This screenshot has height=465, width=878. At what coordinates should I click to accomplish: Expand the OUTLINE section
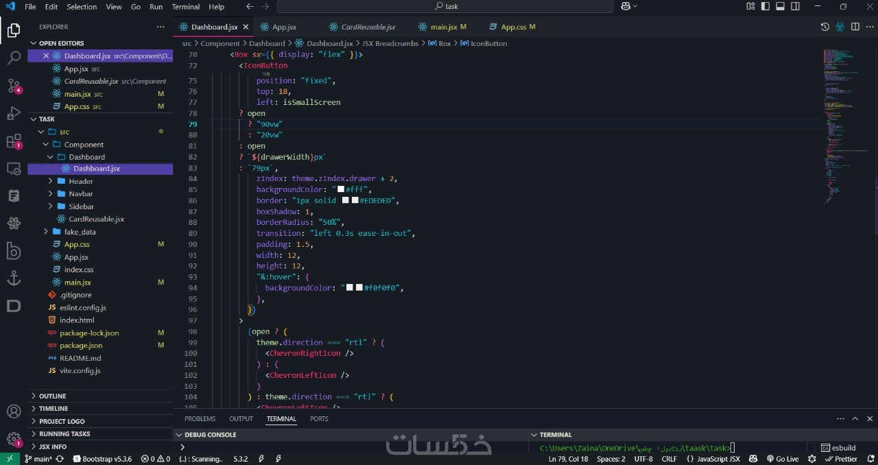[100, 396]
